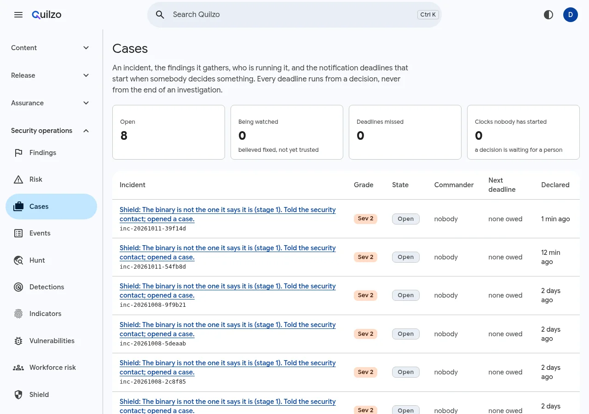The height and width of the screenshot is (414, 589).
Task: Click the Events list icon
Action: point(18,233)
